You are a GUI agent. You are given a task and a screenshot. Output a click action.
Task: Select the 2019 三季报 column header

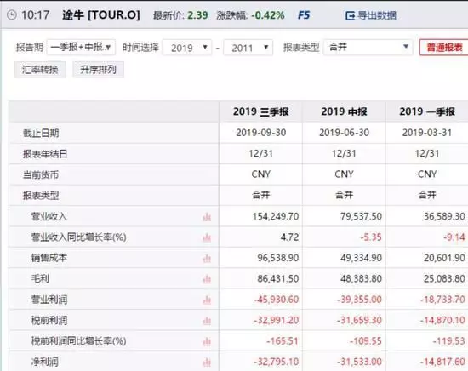(x=261, y=111)
